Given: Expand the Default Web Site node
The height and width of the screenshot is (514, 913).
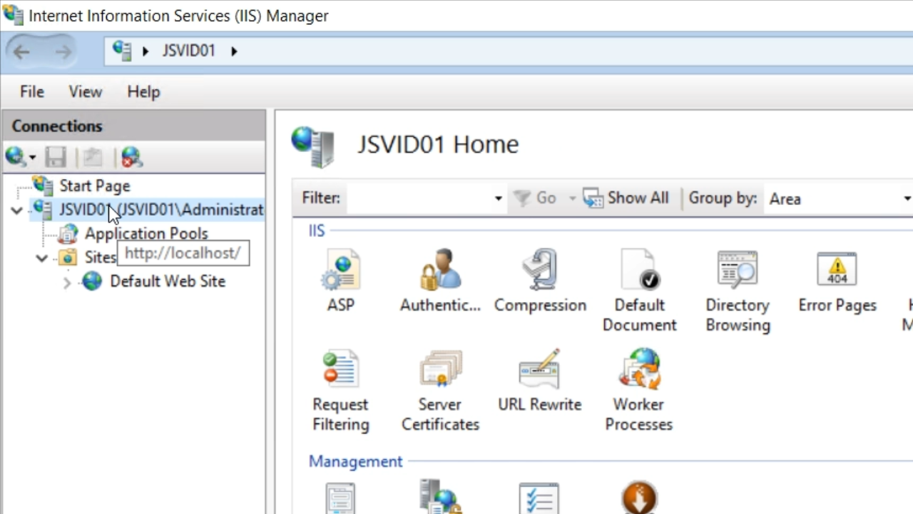Looking at the screenshot, I should pyautogui.click(x=67, y=283).
